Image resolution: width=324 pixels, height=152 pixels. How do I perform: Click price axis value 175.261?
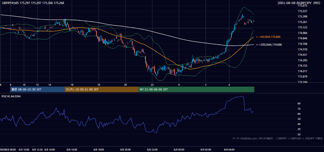click(x=302, y=22)
